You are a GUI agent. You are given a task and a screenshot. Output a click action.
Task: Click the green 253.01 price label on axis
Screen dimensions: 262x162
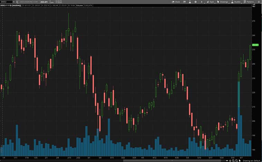coord(255,45)
